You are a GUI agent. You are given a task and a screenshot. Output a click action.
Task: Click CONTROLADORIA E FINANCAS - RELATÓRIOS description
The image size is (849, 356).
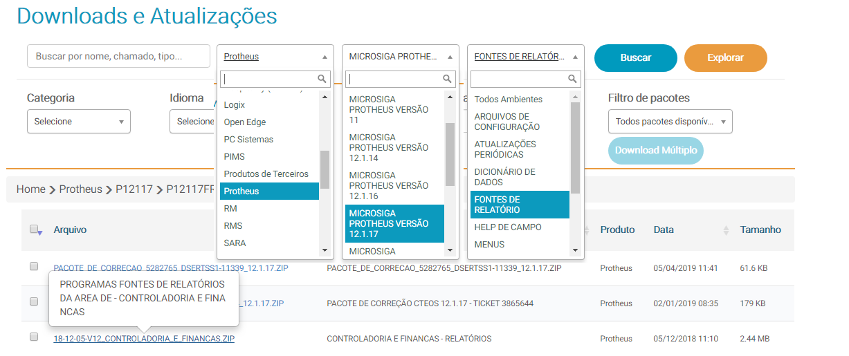coord(409,339)
